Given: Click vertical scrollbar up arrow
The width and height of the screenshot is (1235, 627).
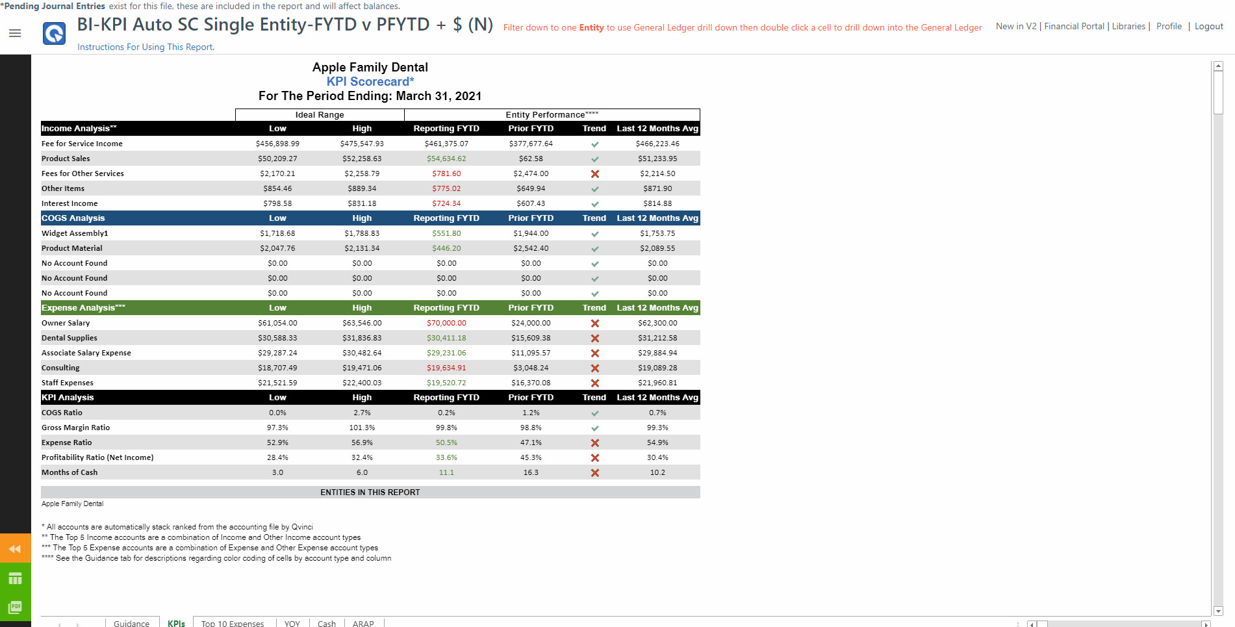Looking at the screenshot, I should click(1218, 66).
